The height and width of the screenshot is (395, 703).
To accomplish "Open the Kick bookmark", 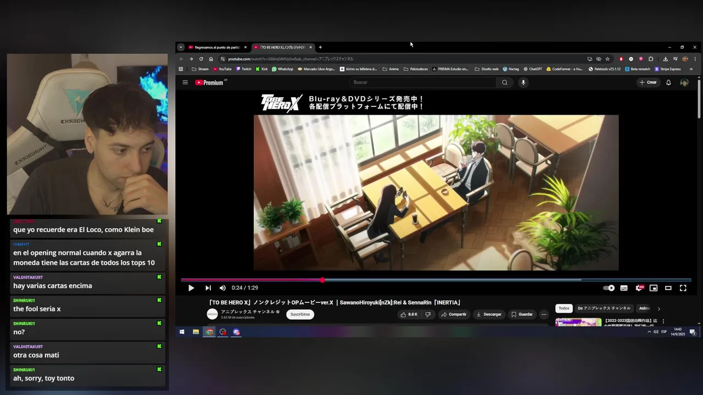I will click(x=261, y=69).
